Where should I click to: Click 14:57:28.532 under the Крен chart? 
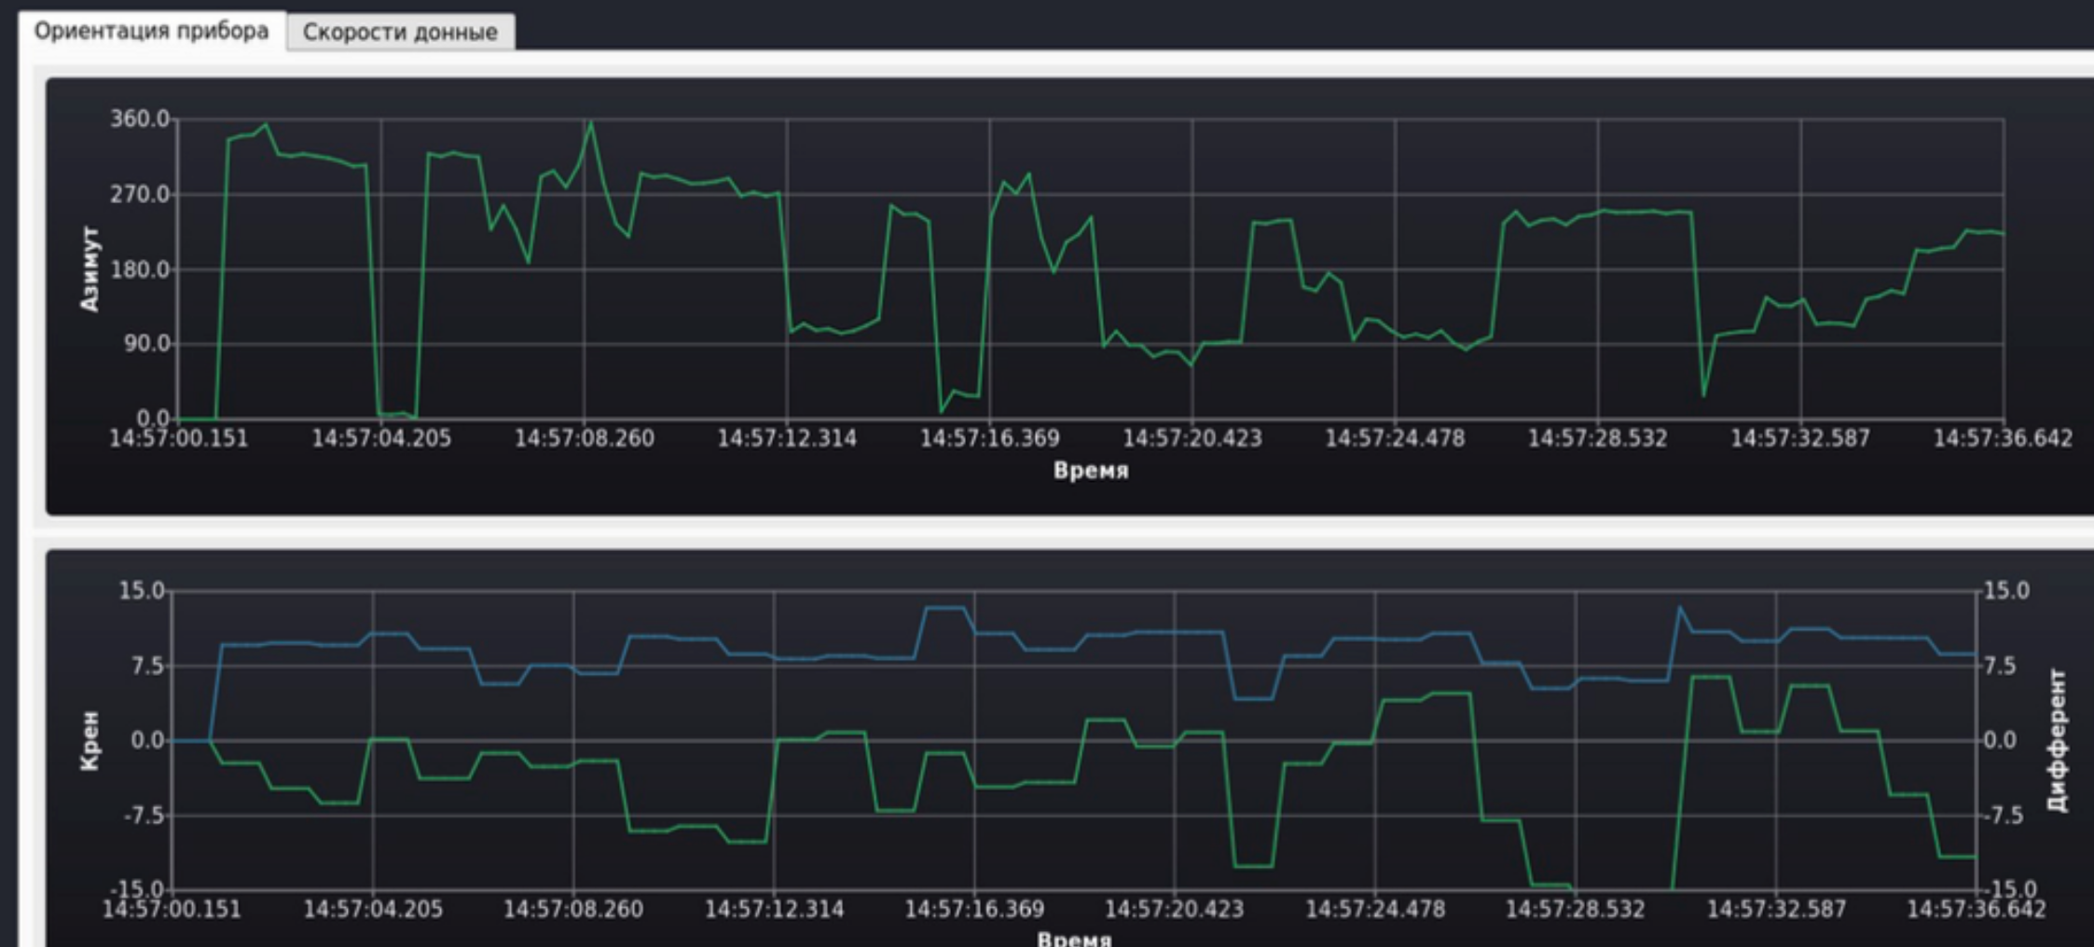[1576, 910]
